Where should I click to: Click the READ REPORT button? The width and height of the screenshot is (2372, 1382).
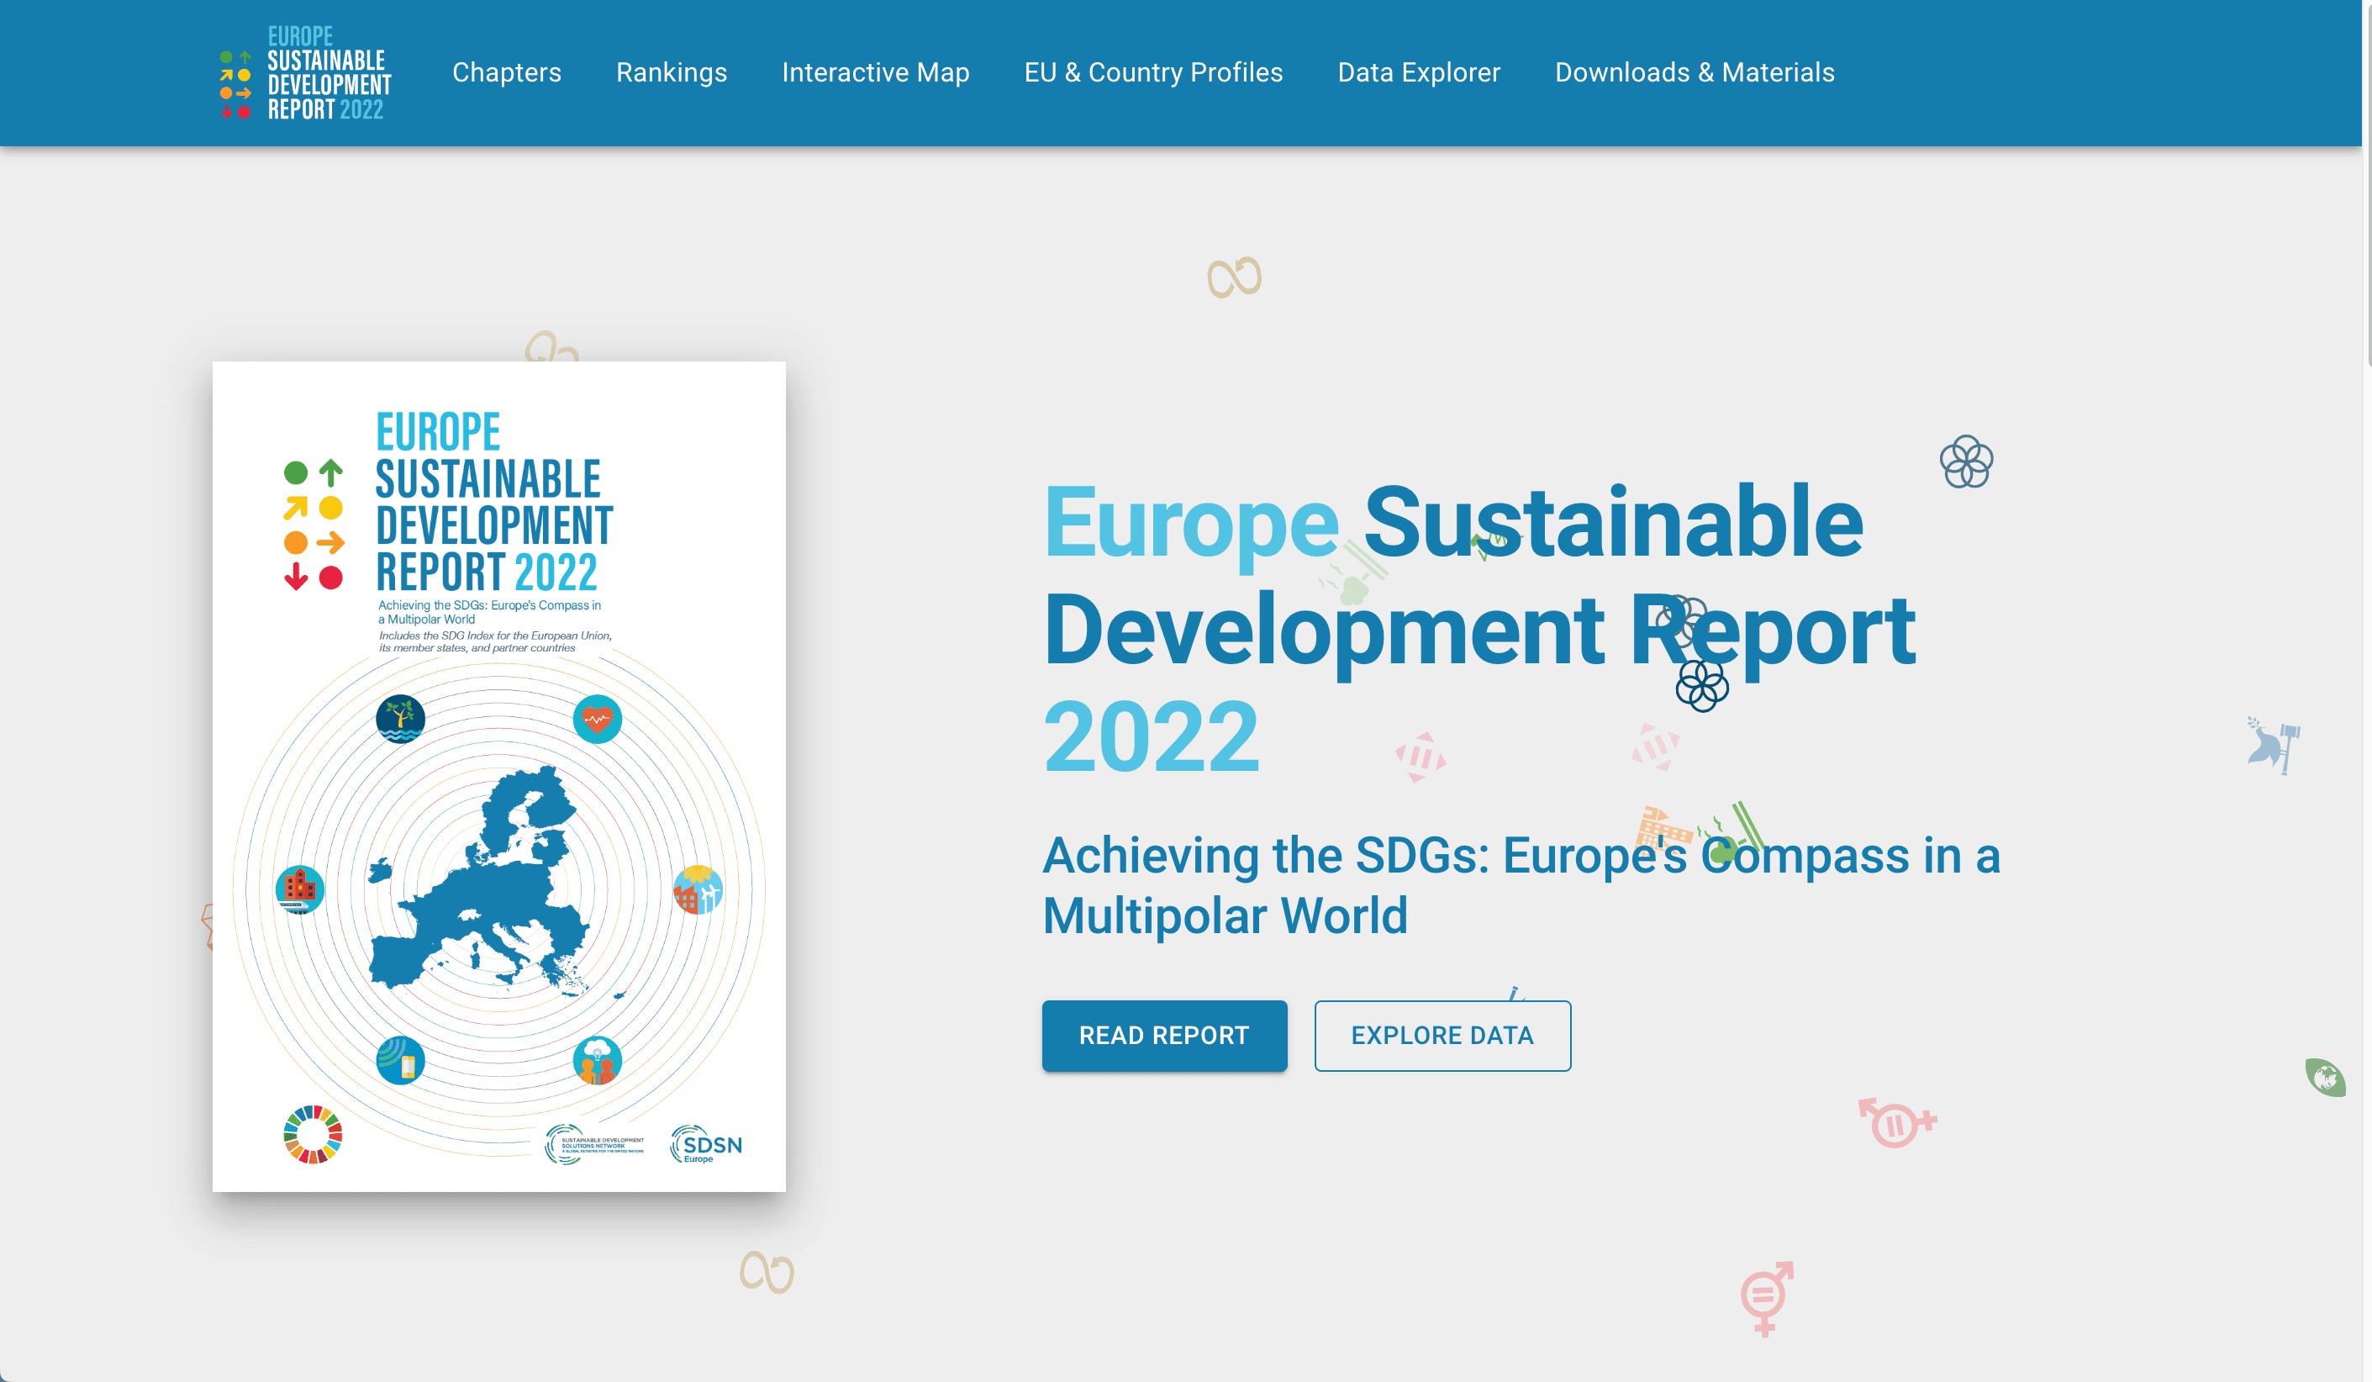coord(1164,1036)
